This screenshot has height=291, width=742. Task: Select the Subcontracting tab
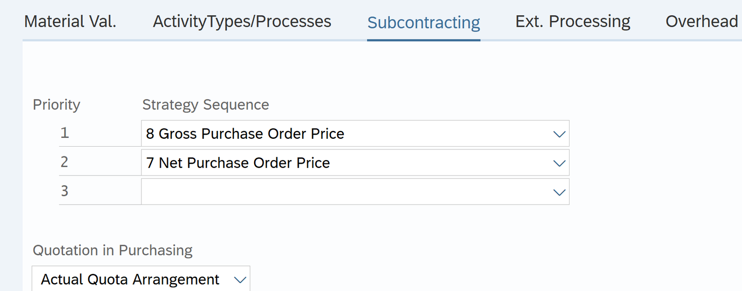(x=423, y=22)
